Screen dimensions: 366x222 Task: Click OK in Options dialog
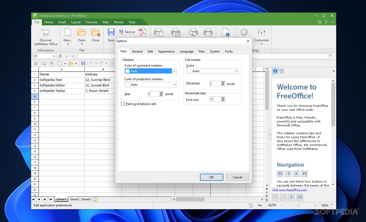[x=211, y=177]
